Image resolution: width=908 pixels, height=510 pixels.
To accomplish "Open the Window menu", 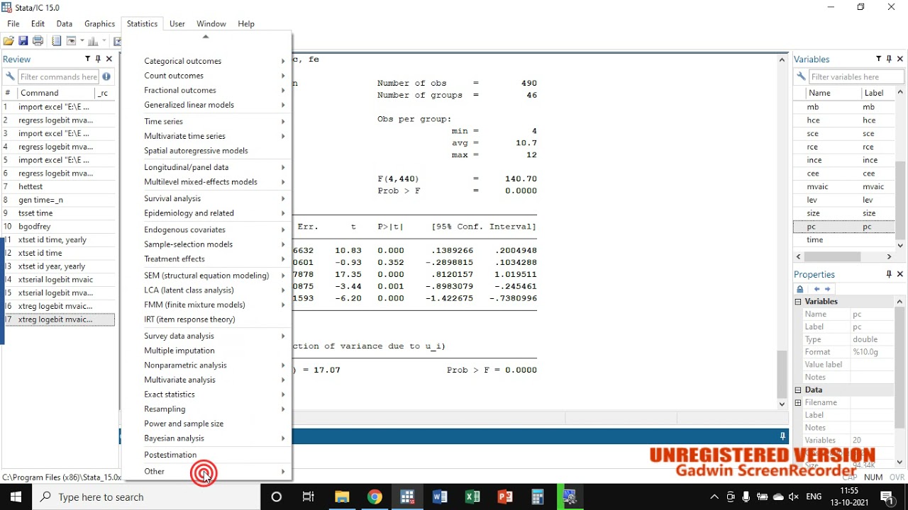I will [x=211, y=23].
